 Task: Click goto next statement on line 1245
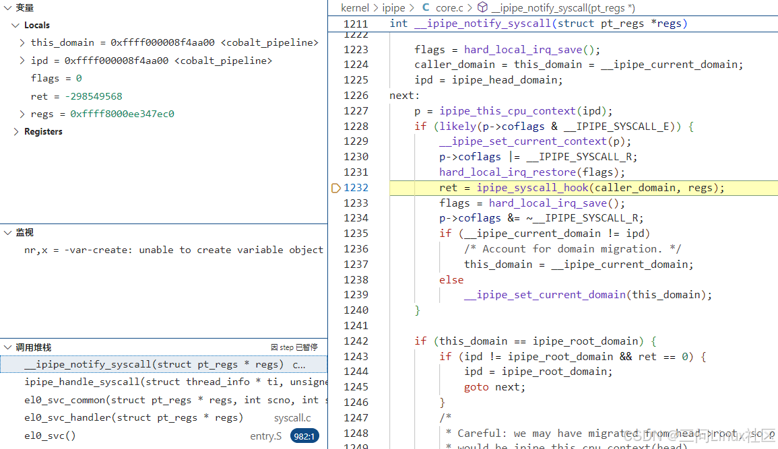click(494, 387)
